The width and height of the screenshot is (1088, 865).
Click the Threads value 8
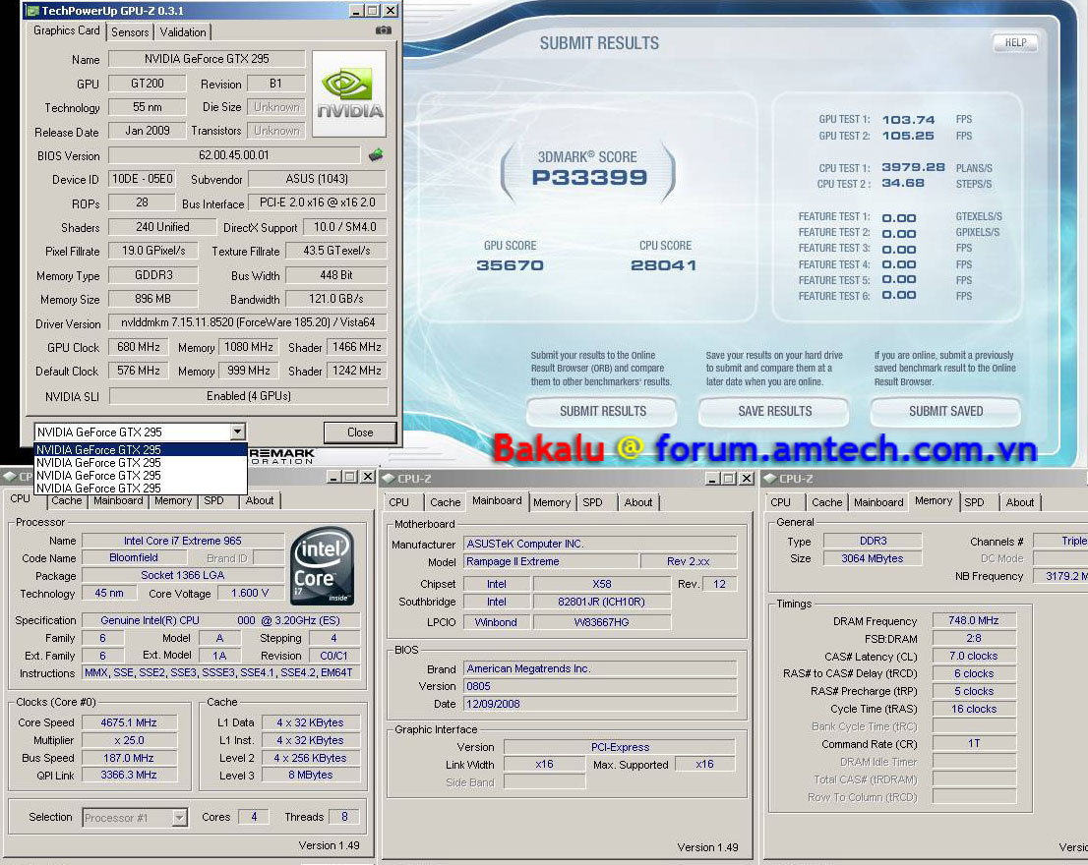(344, 817)
